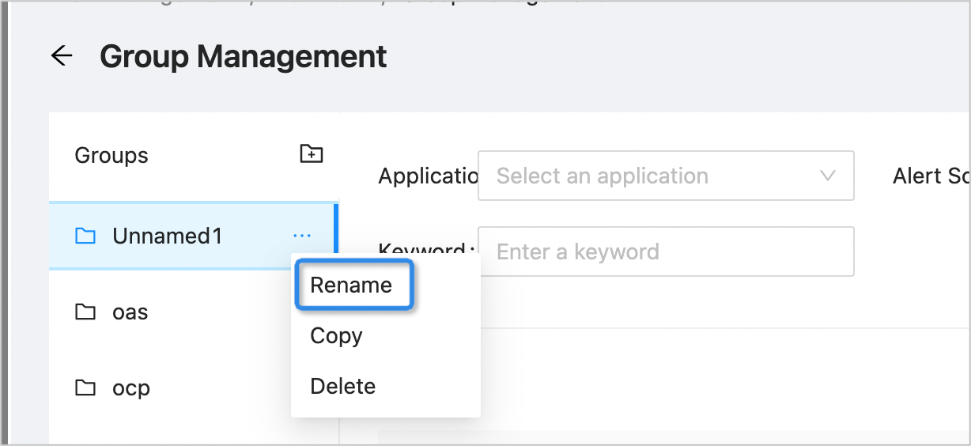Click the folder icon next to Unnamed1
The width and height of the screenshot is (971, 446).
click(x=85, y=236)
